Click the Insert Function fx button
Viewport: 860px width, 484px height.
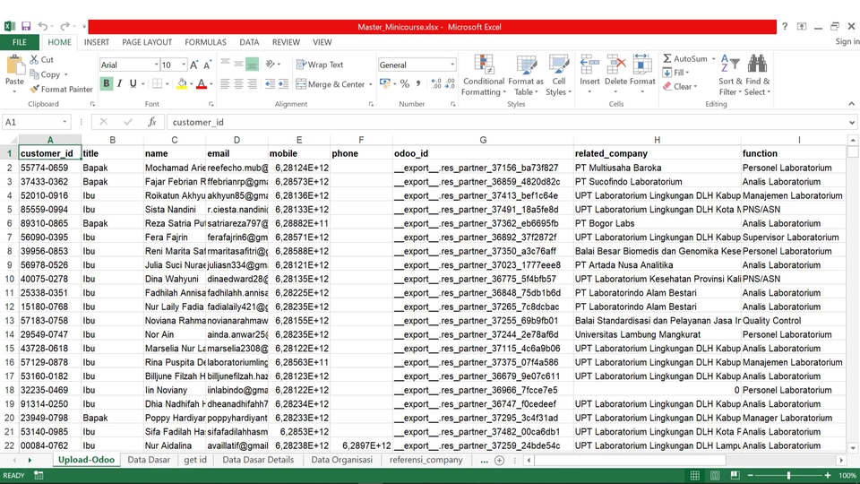pos(152,122)
